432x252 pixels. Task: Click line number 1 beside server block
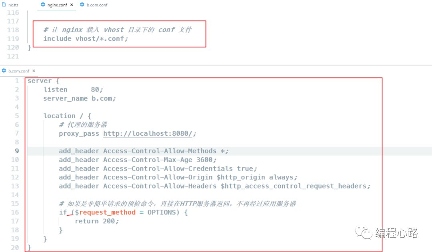point(17,81)
